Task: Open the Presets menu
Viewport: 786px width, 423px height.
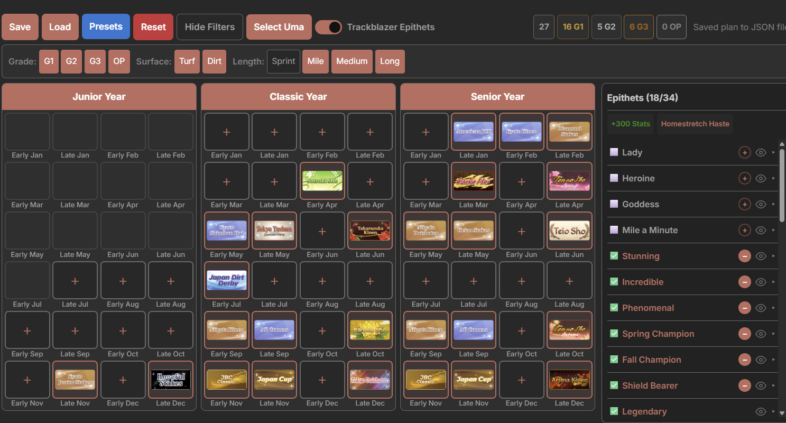Action: click(x=106, y=26)
